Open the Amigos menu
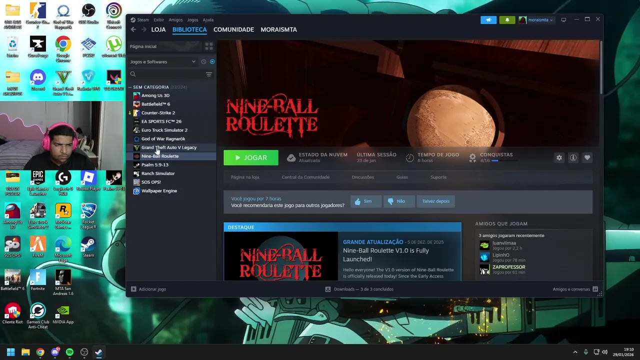This screenshot has width=640, height=360. tap(175, 20)
